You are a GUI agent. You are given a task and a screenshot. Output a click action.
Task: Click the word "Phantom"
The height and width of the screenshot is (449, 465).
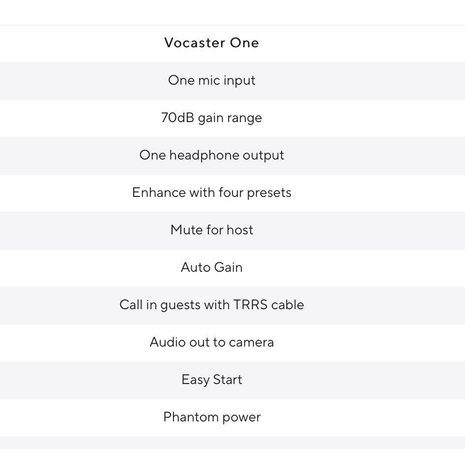(x=184, y=417)
